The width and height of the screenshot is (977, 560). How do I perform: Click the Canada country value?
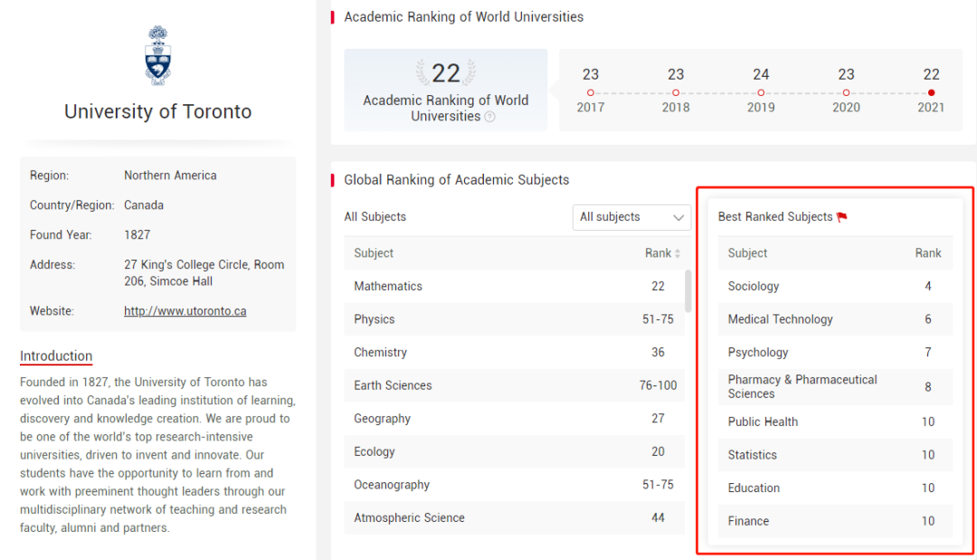coord(144,205)
